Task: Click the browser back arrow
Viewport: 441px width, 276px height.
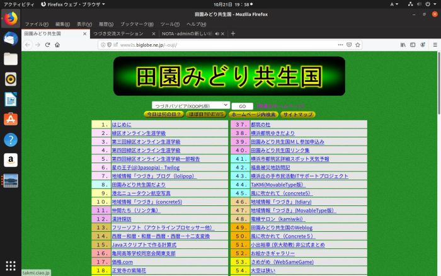Action: pos(27,45)
